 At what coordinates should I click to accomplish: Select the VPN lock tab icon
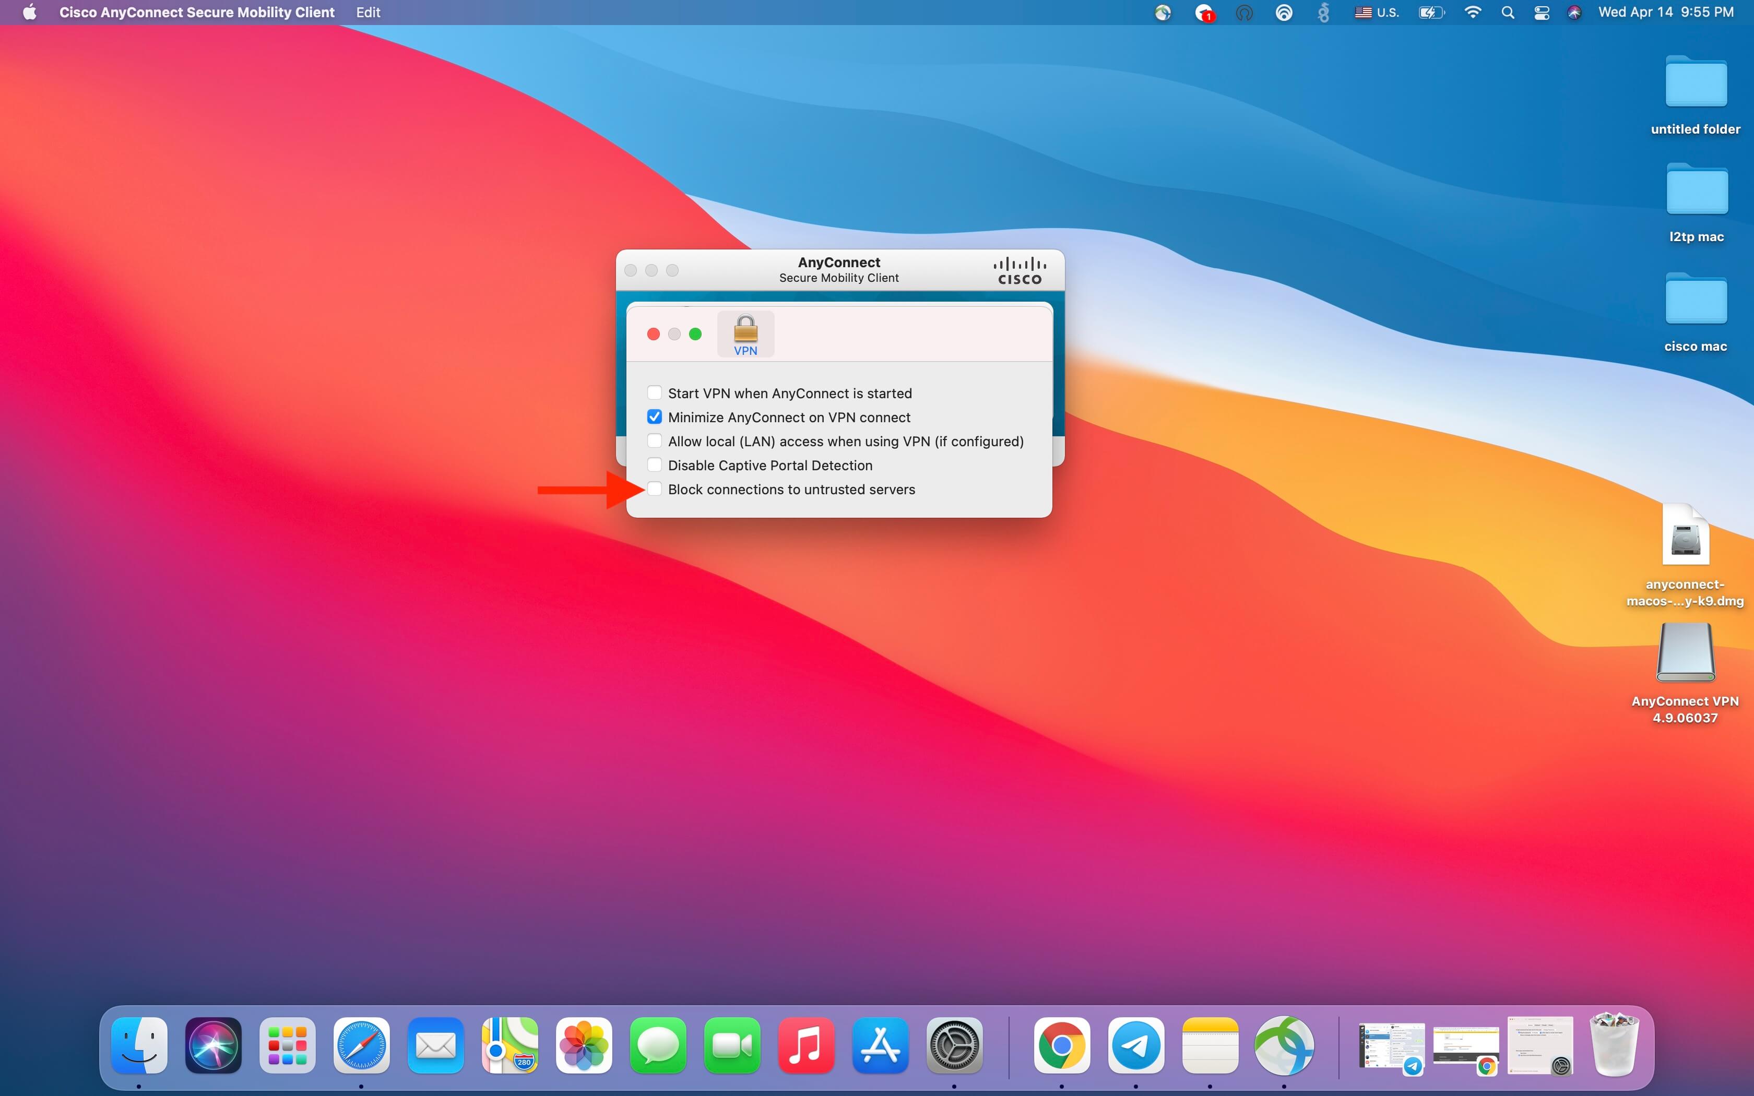[745, 333]
